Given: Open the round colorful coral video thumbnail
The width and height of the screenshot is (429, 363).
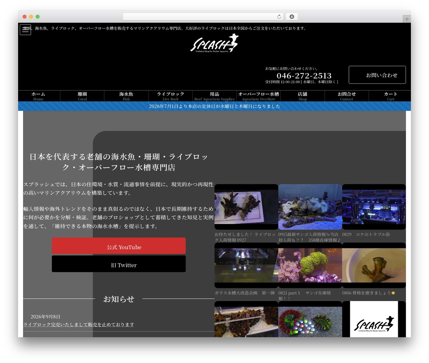Looking at the screenshot, I should (x=310, y=319).
